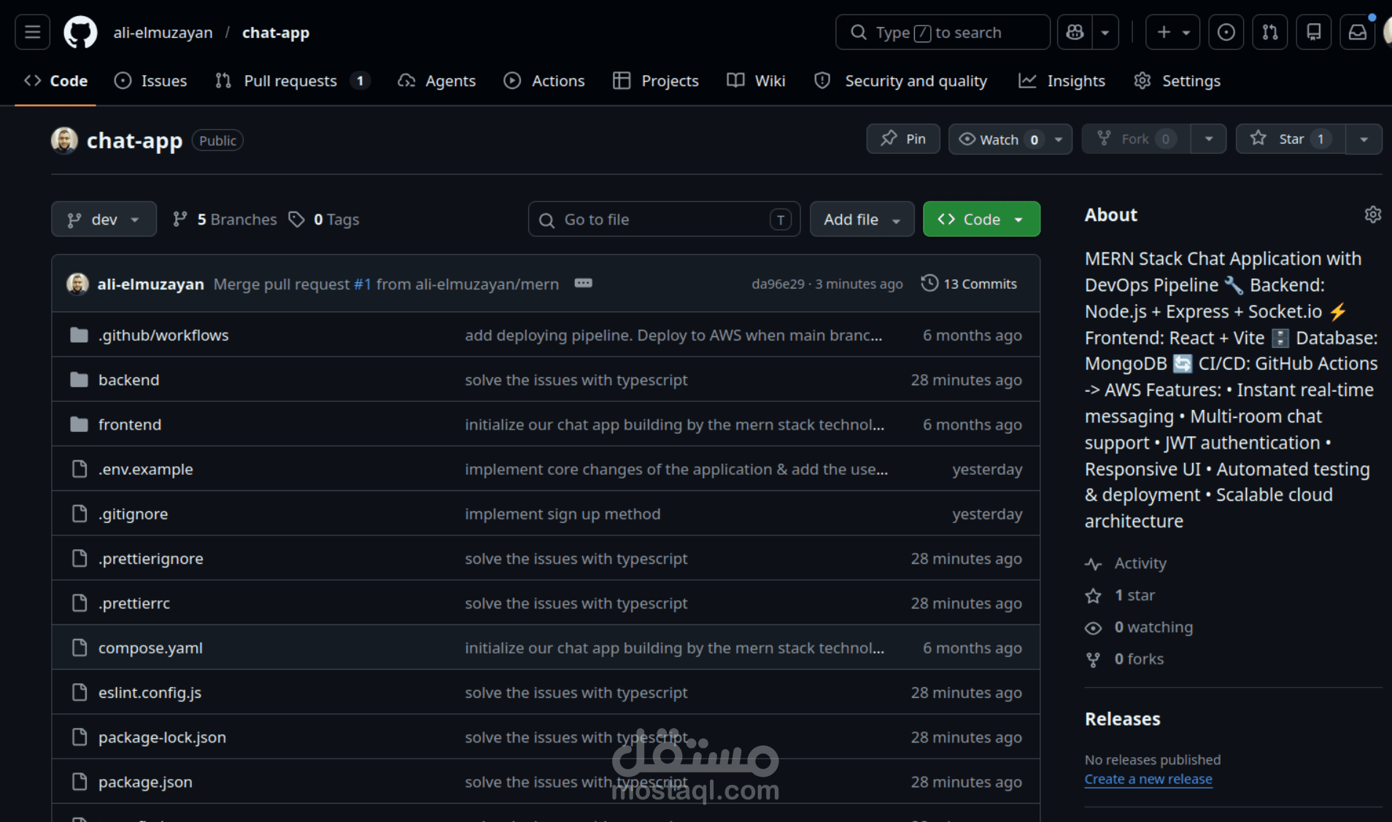This screenshot has height=822, width=1392.
Task: Expand the commit message ellipsis
Action: pos(584,283)
